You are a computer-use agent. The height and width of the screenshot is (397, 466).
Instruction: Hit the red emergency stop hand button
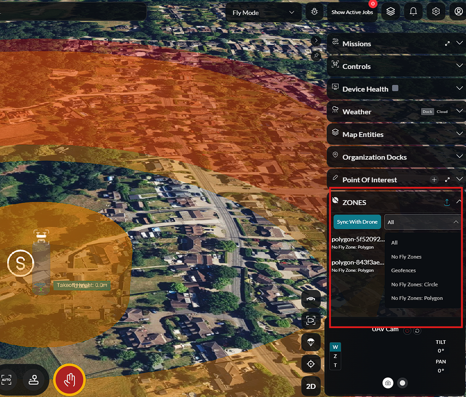tap(69, 380)
